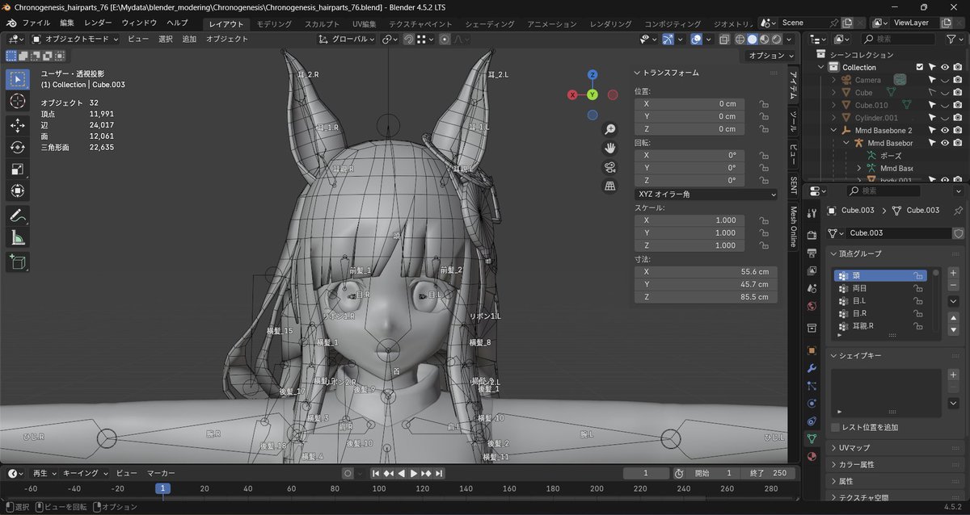Switch to material preview shading
Viewport: 970px width, 515px height.
coord(764,39)
